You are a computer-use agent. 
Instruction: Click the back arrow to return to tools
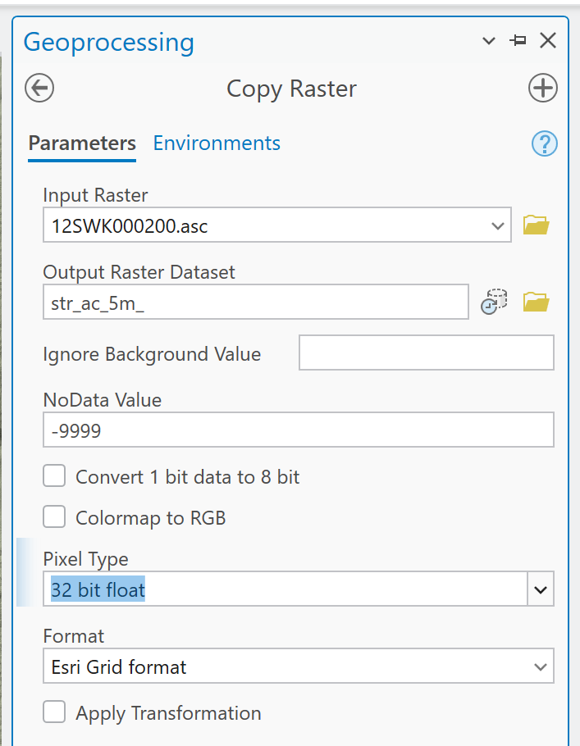[39, 88]
